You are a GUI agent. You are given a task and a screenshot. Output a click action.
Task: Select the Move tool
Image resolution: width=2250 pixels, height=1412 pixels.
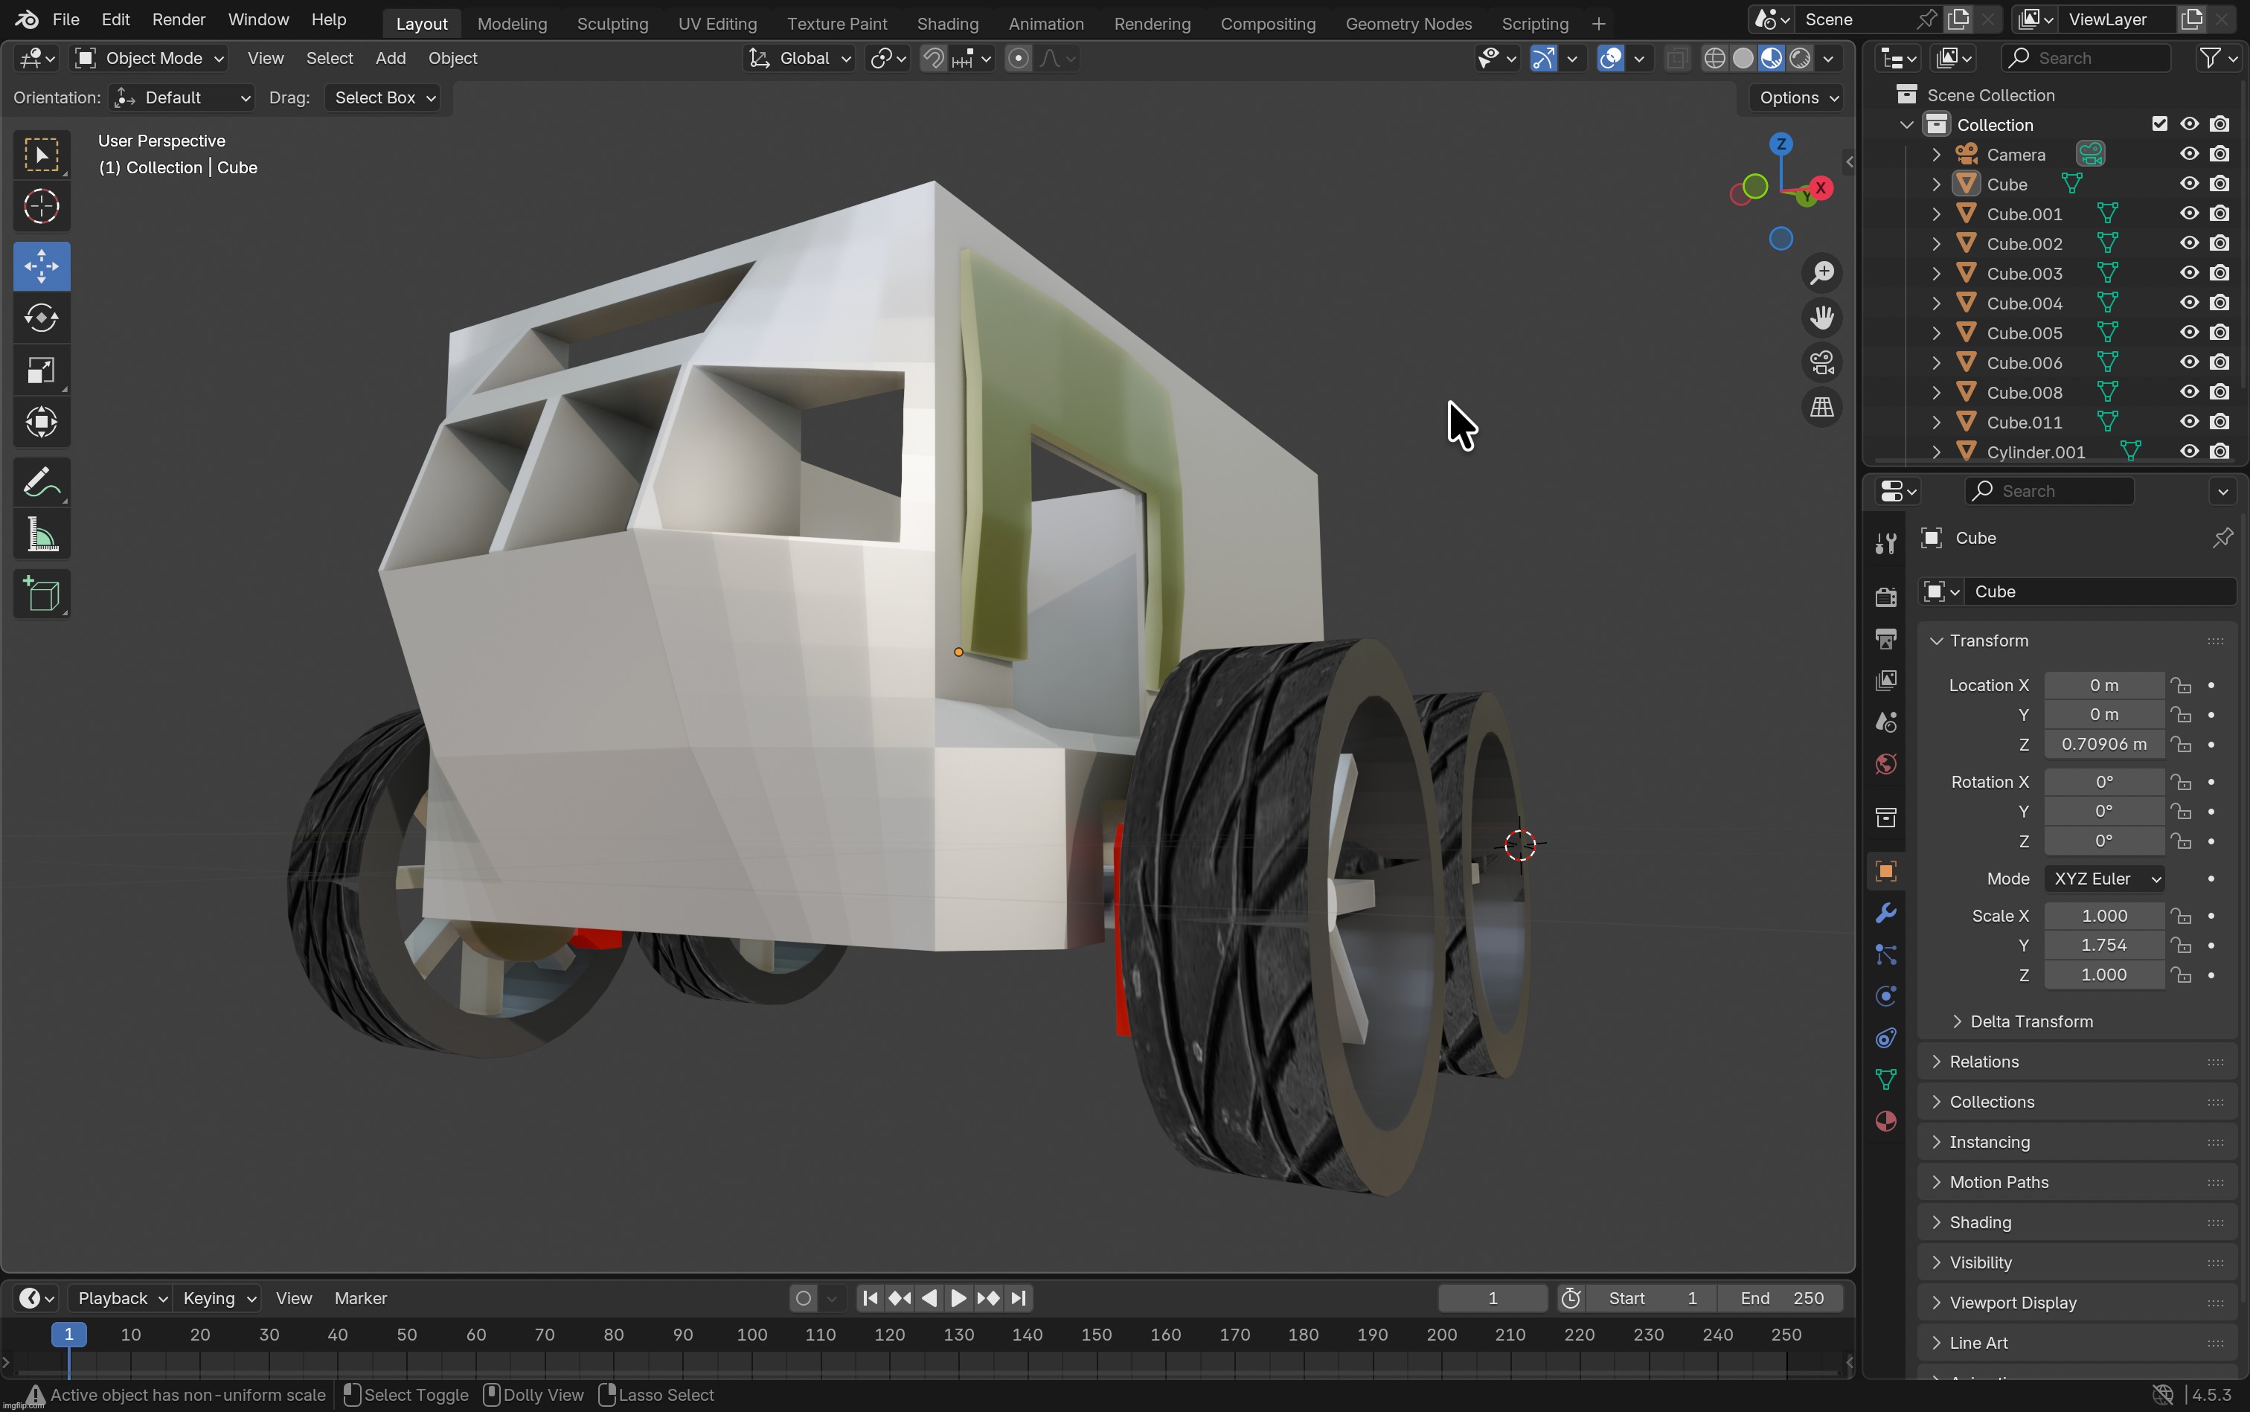pos(42,266)
